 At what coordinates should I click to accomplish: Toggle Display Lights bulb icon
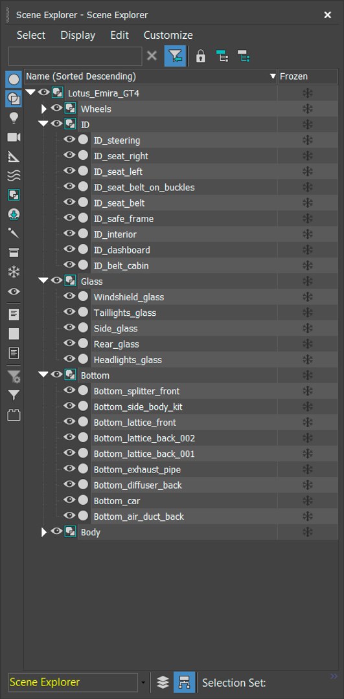pos(14,118)
